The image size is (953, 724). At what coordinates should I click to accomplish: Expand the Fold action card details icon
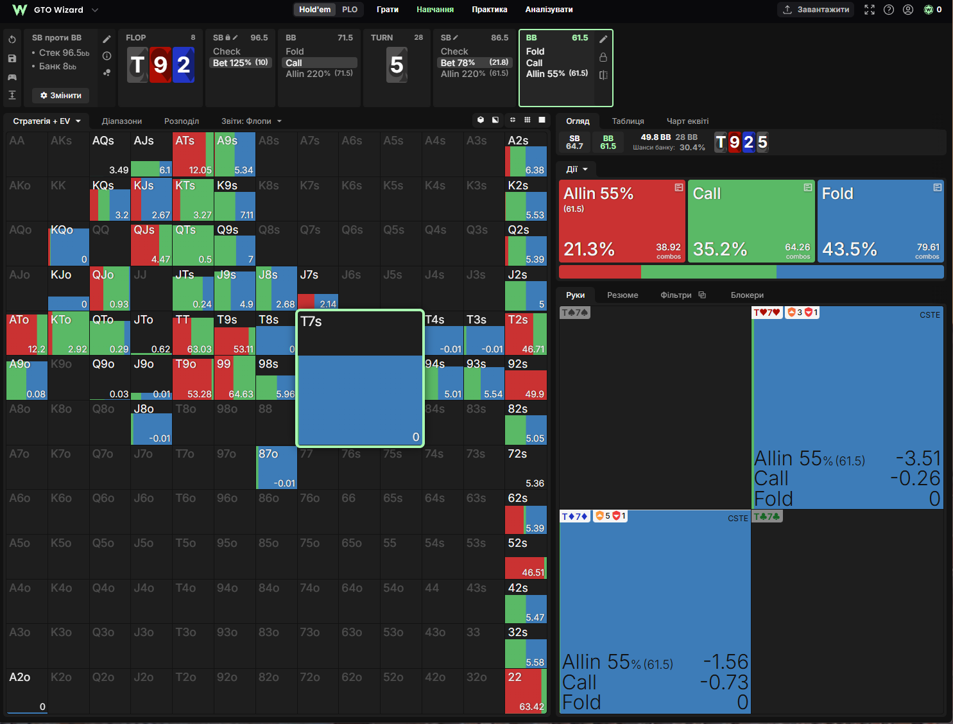938,187
